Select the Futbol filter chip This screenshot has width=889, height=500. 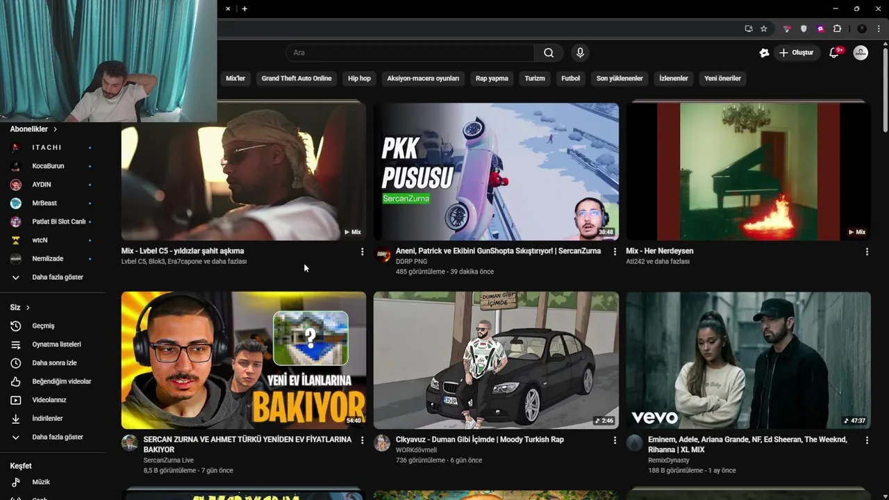[570, 78]
